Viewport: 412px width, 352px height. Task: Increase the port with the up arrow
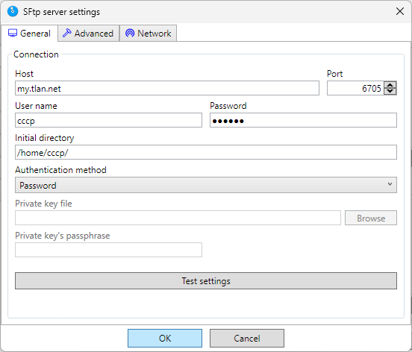click(x=390, y=85)
